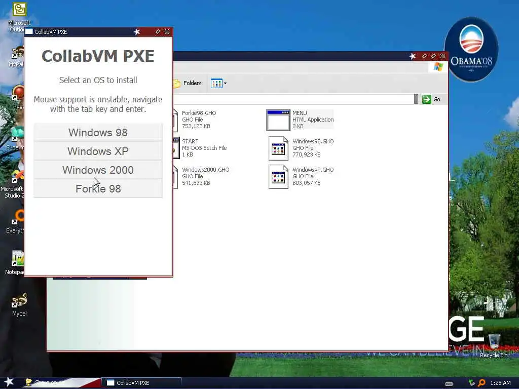Viewport: 519px width, 389px height.
Task: Click the Windows flag logo in Explorer
Action: coord(438,67)
